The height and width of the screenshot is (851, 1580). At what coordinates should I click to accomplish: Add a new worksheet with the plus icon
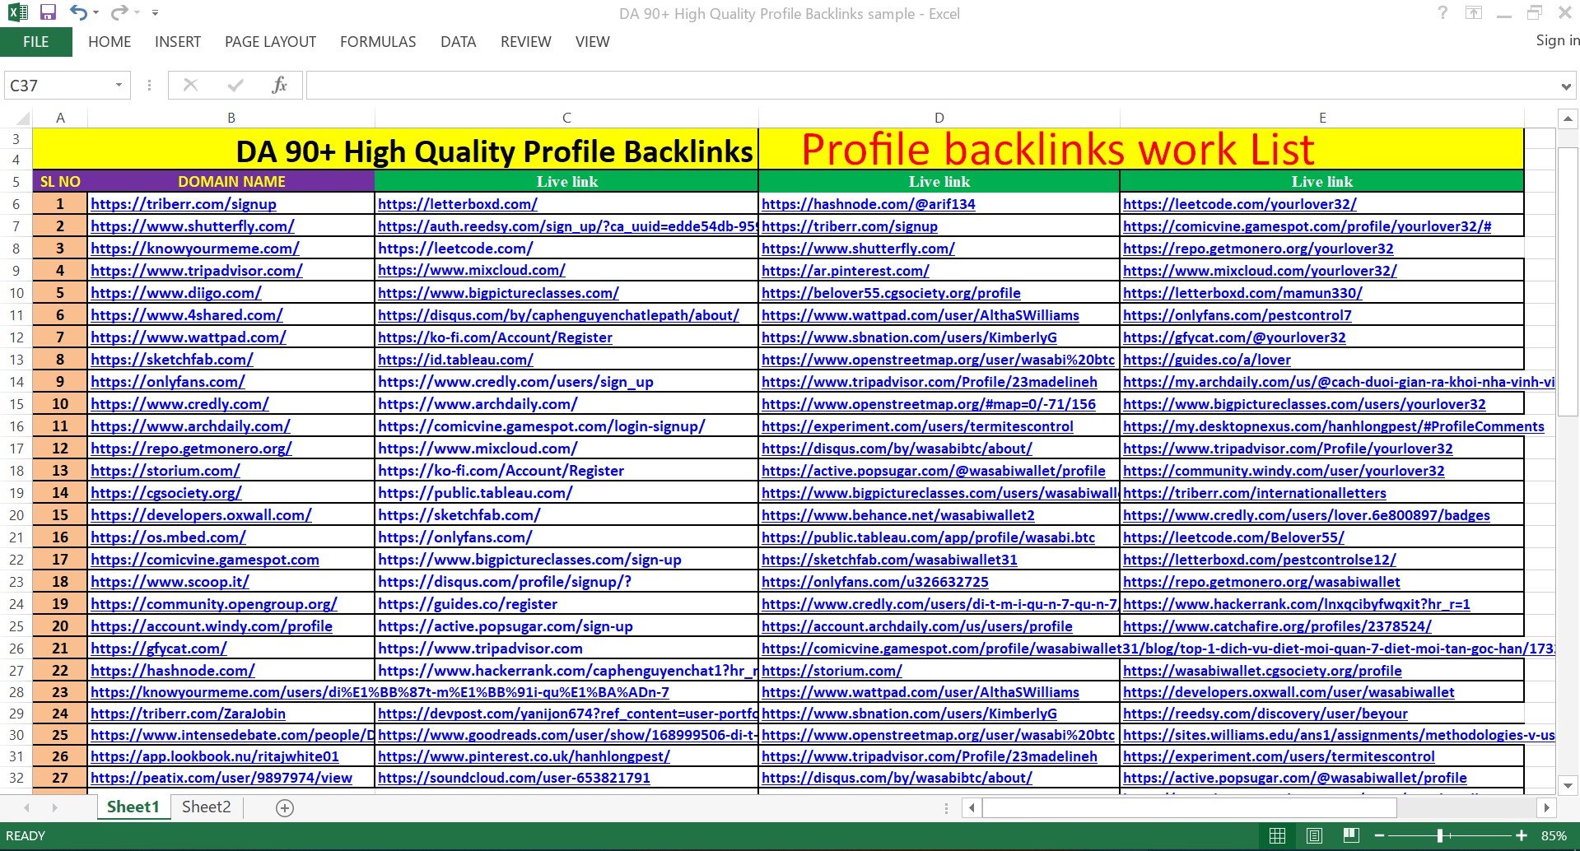(284, 807)
